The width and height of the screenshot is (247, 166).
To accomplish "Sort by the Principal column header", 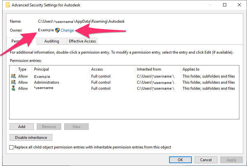I will (x=41, y=69).
